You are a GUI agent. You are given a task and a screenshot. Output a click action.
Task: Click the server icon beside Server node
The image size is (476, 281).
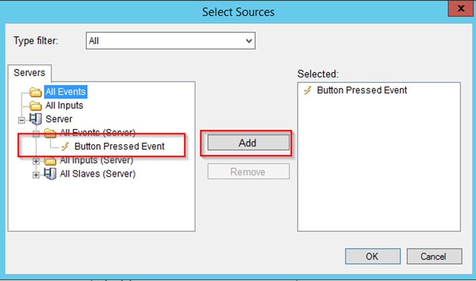point(35,119)
